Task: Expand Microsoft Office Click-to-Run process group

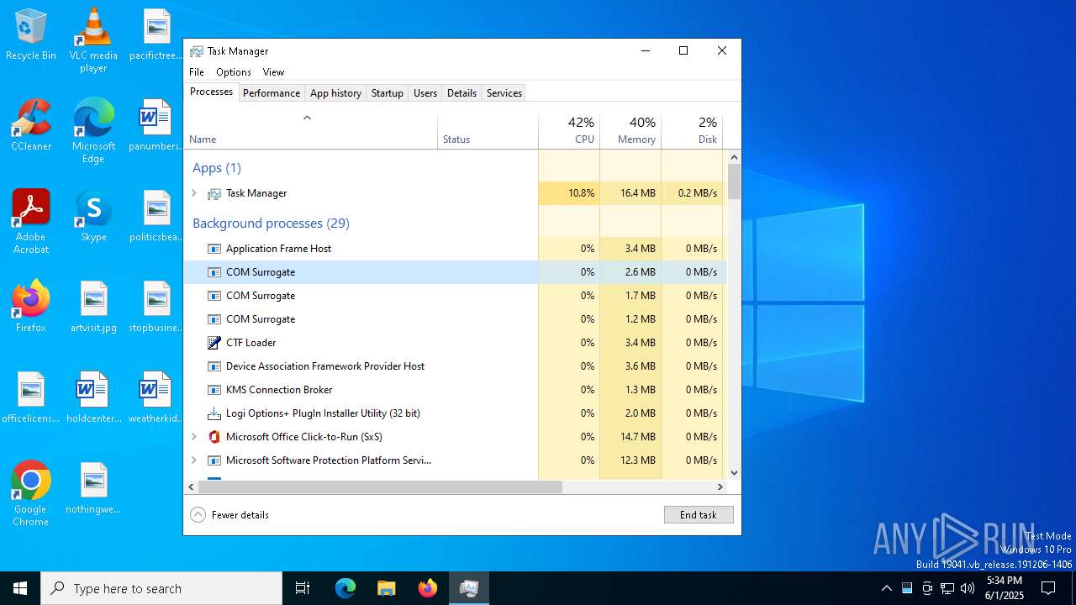Action: tap(194, 437)
